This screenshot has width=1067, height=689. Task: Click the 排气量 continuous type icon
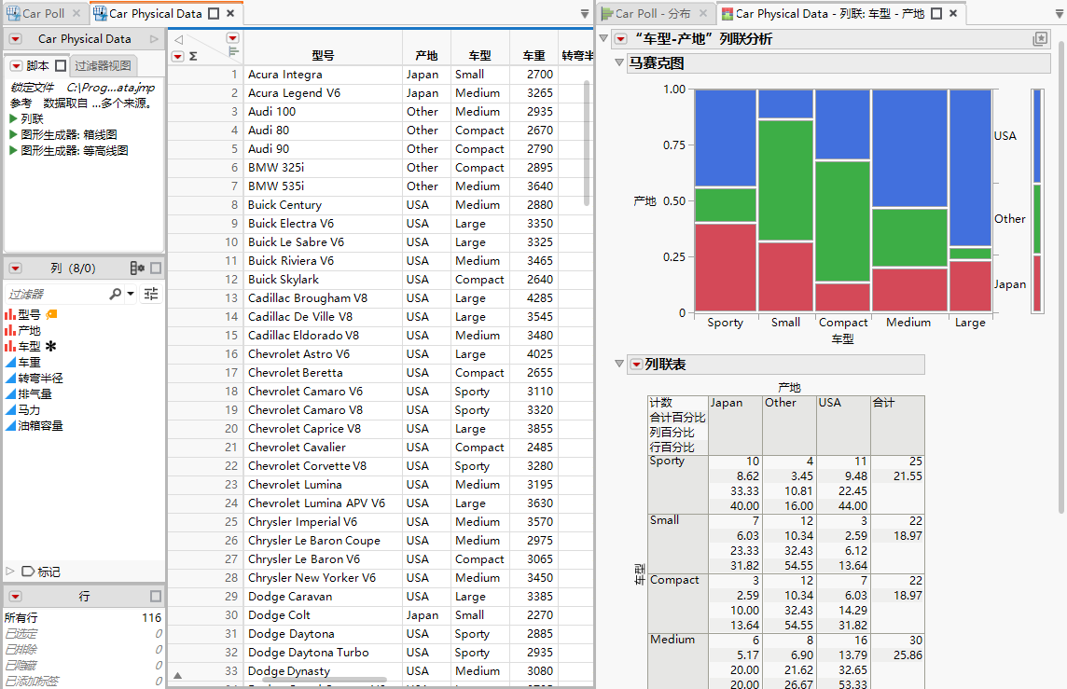click(x=10, y=393)
